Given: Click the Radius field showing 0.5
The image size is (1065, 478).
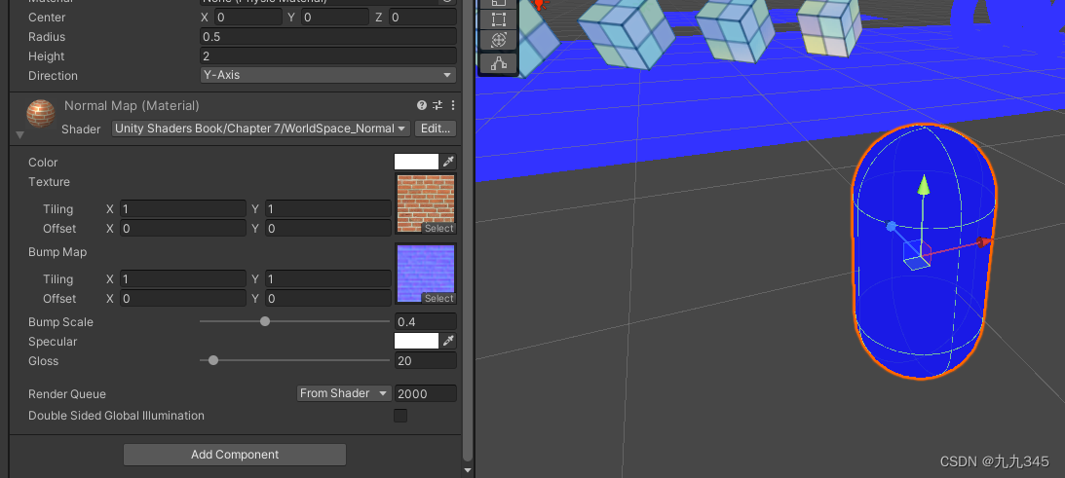Looking at the screenshot, I should [328, 37].
